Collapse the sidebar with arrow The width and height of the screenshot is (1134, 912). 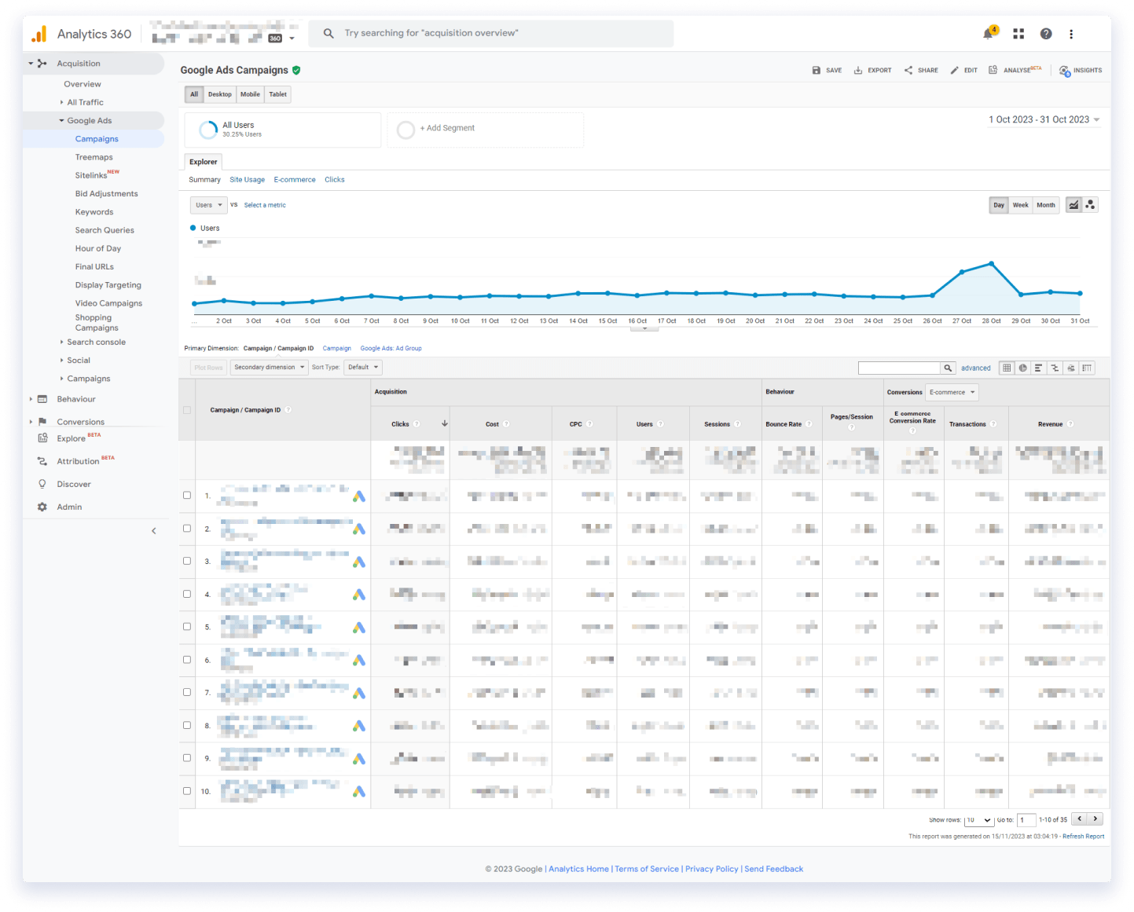[x=154, y=531]
